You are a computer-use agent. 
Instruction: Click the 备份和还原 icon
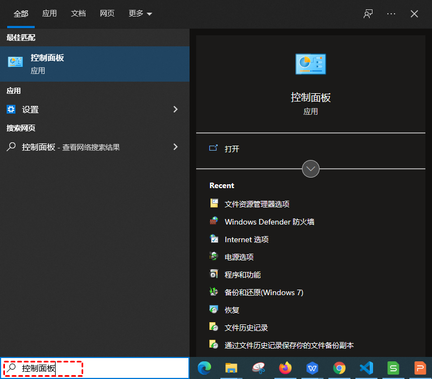[x=214, y=291]
